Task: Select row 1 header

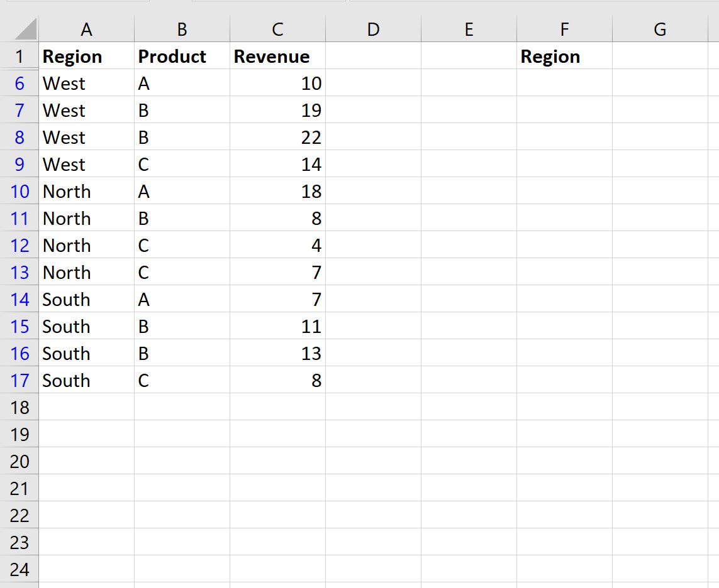Action: point(20,56)
